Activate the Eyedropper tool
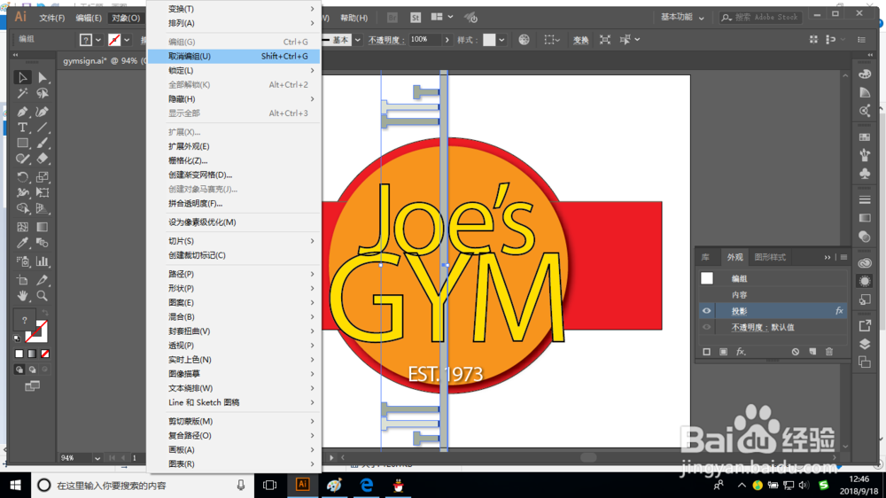 [23, 243]
